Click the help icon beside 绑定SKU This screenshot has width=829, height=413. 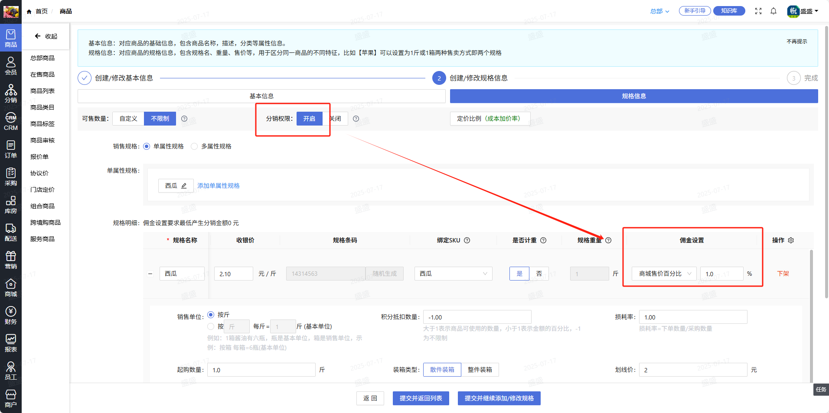[x=467, y=240]
